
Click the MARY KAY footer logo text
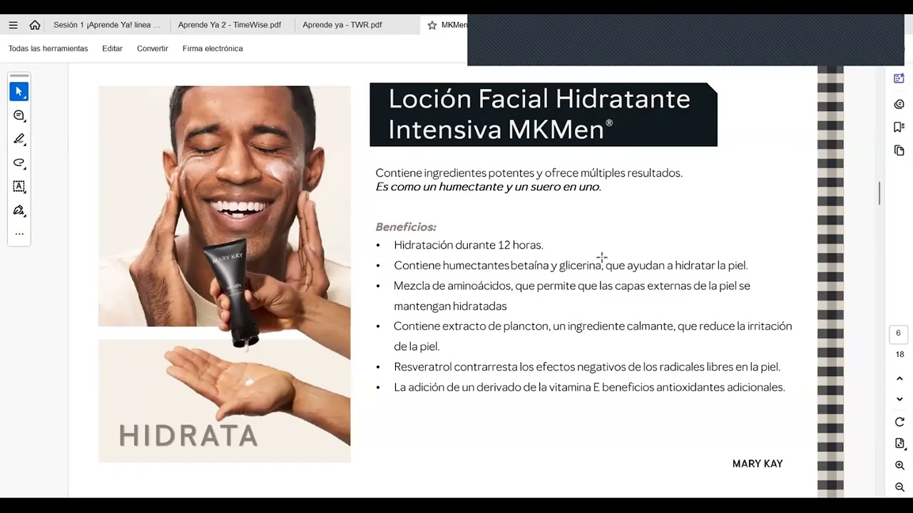click(758, 464)
